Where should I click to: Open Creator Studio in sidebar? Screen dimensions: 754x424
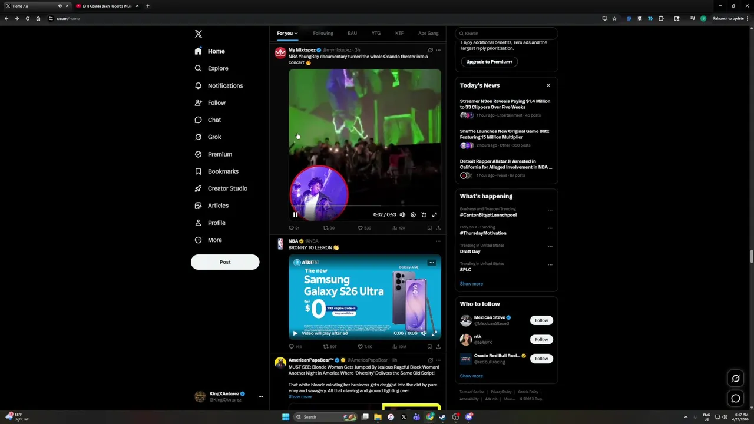[220, 188]
